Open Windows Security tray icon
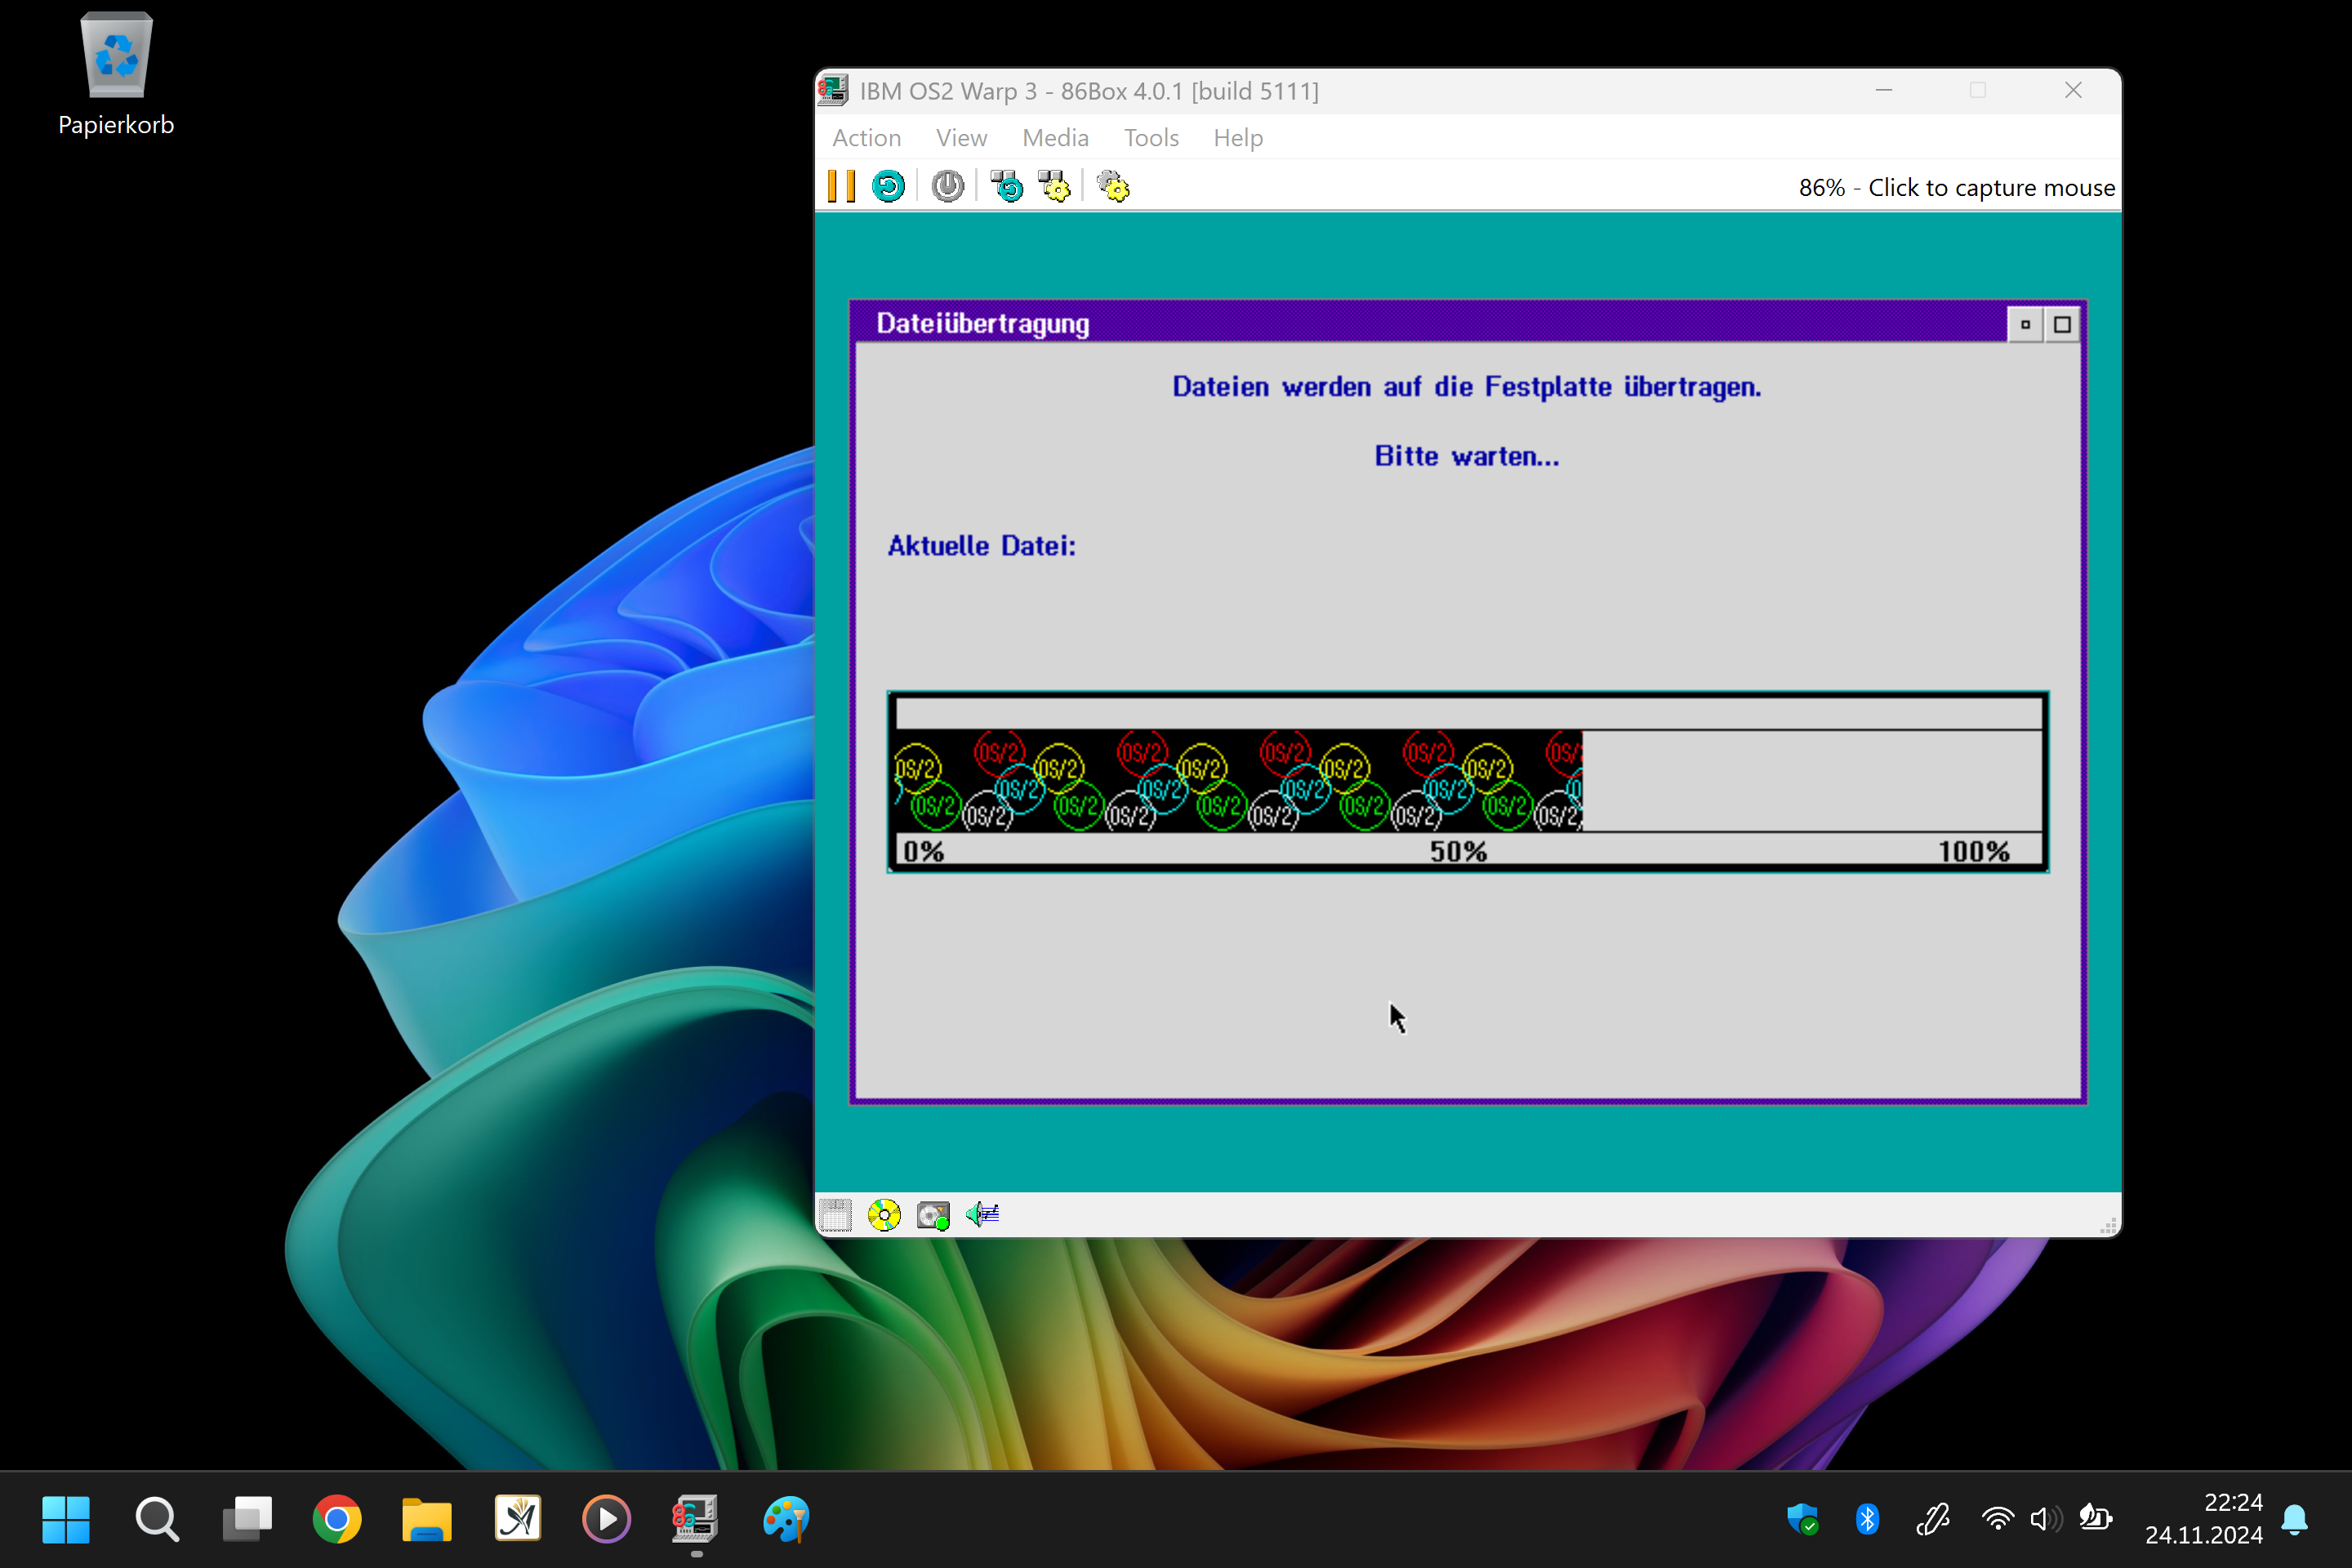Image resolution: width=2352 pixels, height=1568 pixels. [x=1802, y=1519]
